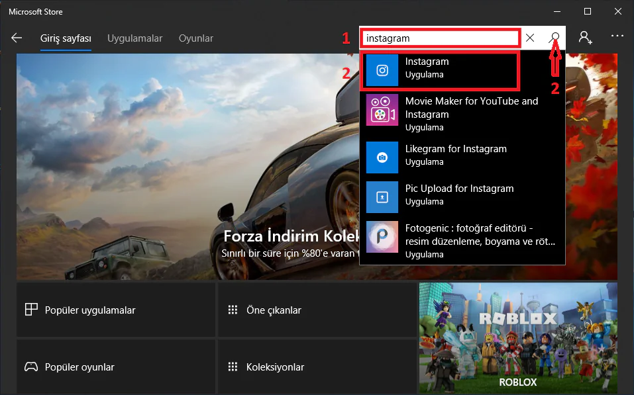Open the Popüler uygulamalar tile
634x395 pixels.
tap(116, 310)
